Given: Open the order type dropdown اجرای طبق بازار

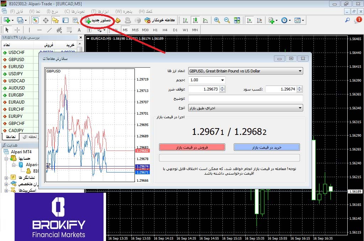Looking at the screenshot, I should tap(300, 108).
